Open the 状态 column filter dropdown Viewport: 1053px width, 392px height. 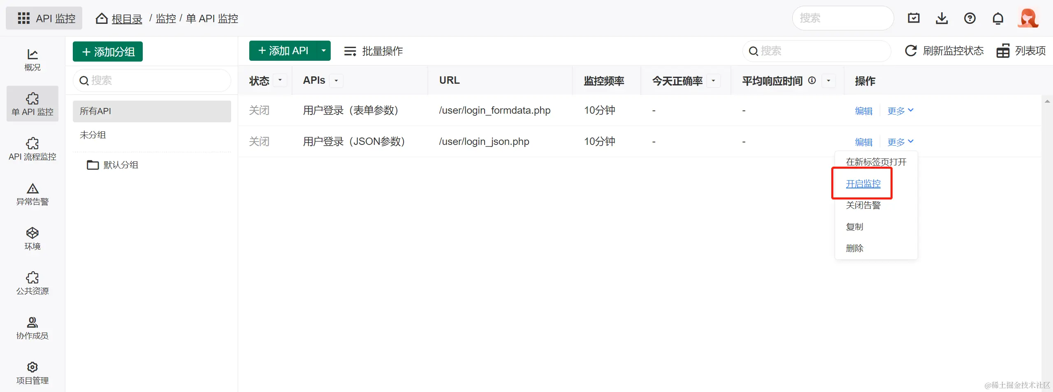pos(280,80)
